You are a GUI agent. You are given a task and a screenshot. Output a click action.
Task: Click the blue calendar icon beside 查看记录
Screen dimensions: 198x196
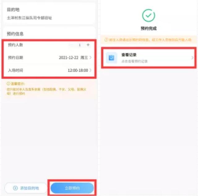coord(111,58)
